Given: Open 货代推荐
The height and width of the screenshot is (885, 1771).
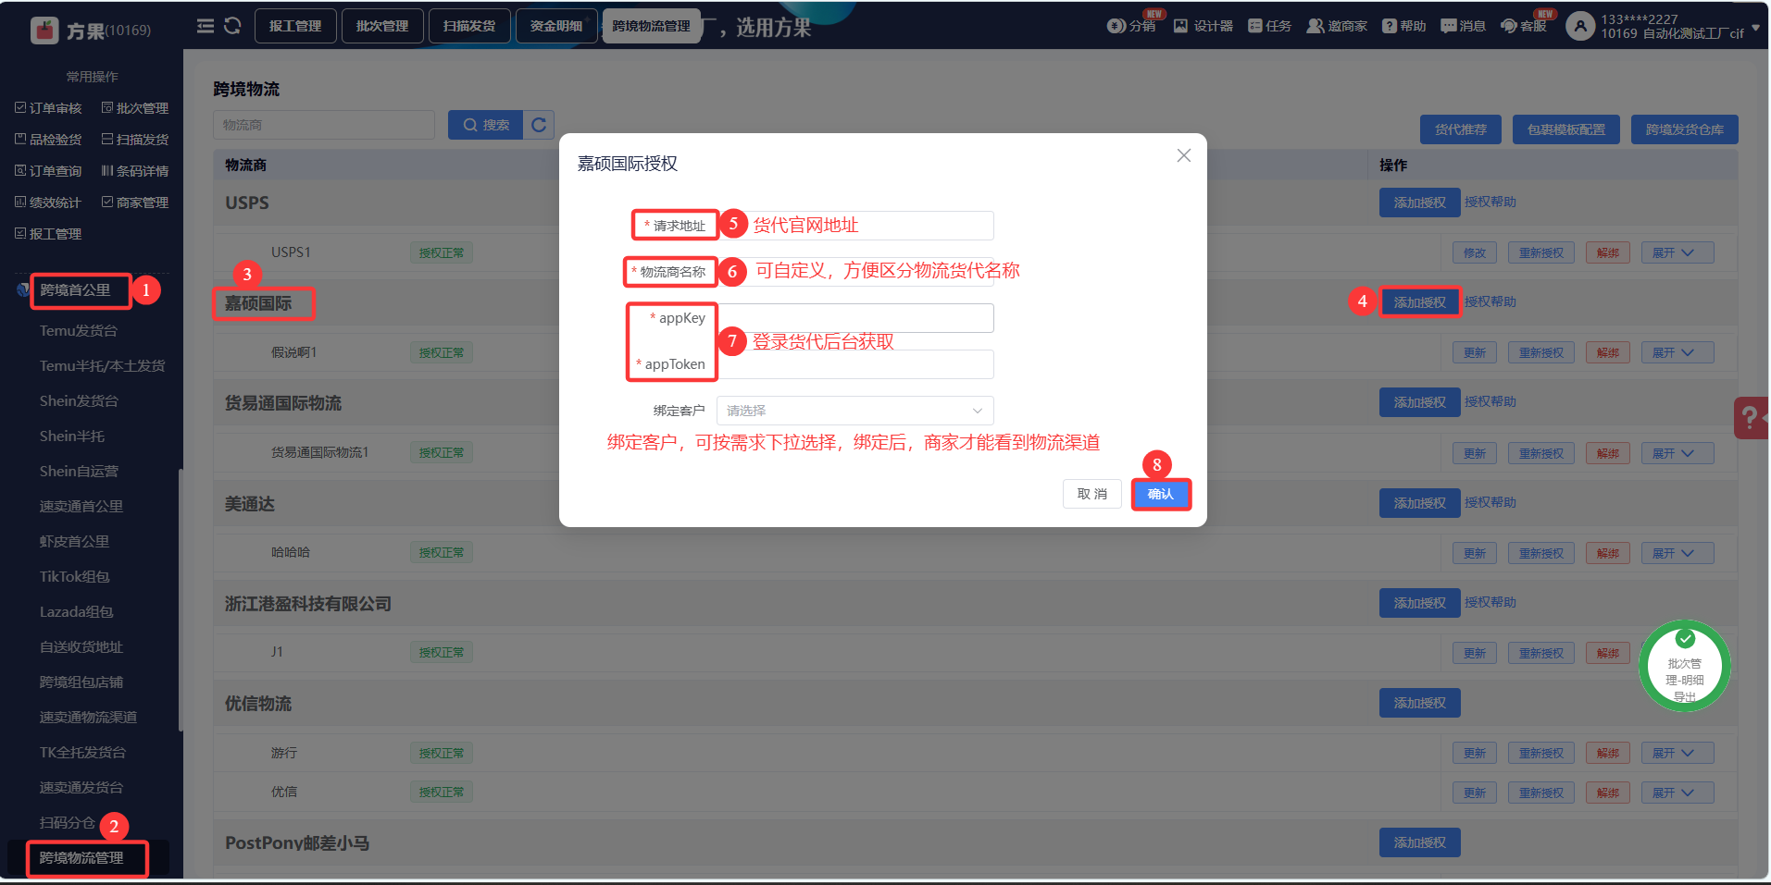Looking at the screenshot, I should coord(1461,129).
